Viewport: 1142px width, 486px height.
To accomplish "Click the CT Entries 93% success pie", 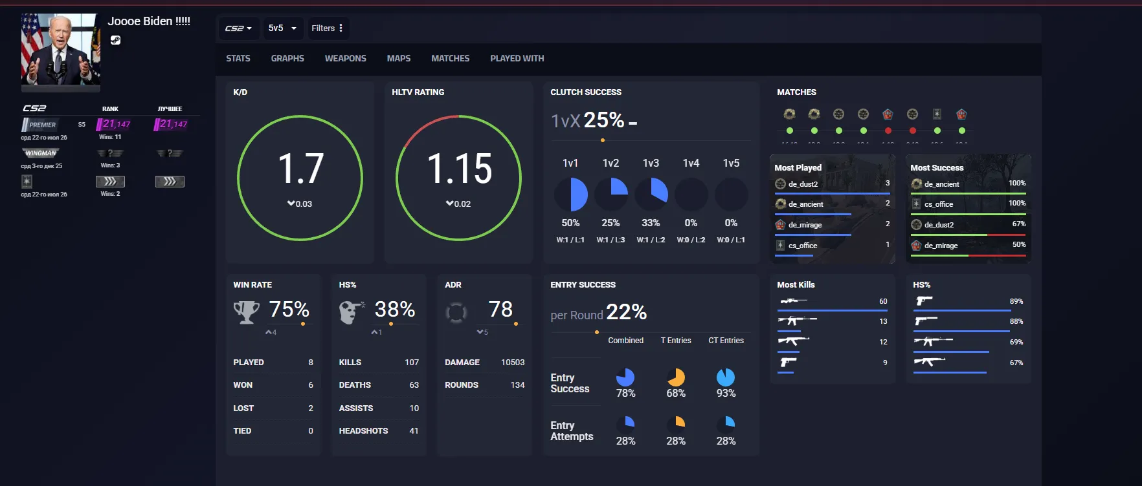I will click(x=726, y=377).
